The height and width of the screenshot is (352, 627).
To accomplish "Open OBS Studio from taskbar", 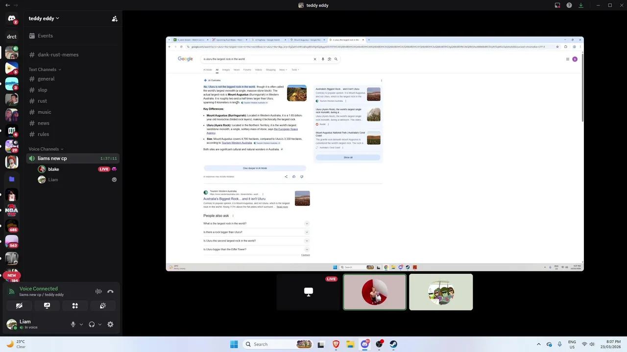I will pyautogui.click(x=379, y=344).
